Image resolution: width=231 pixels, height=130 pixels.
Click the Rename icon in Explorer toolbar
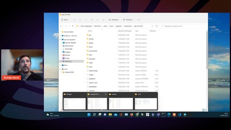tap(92, 19)
